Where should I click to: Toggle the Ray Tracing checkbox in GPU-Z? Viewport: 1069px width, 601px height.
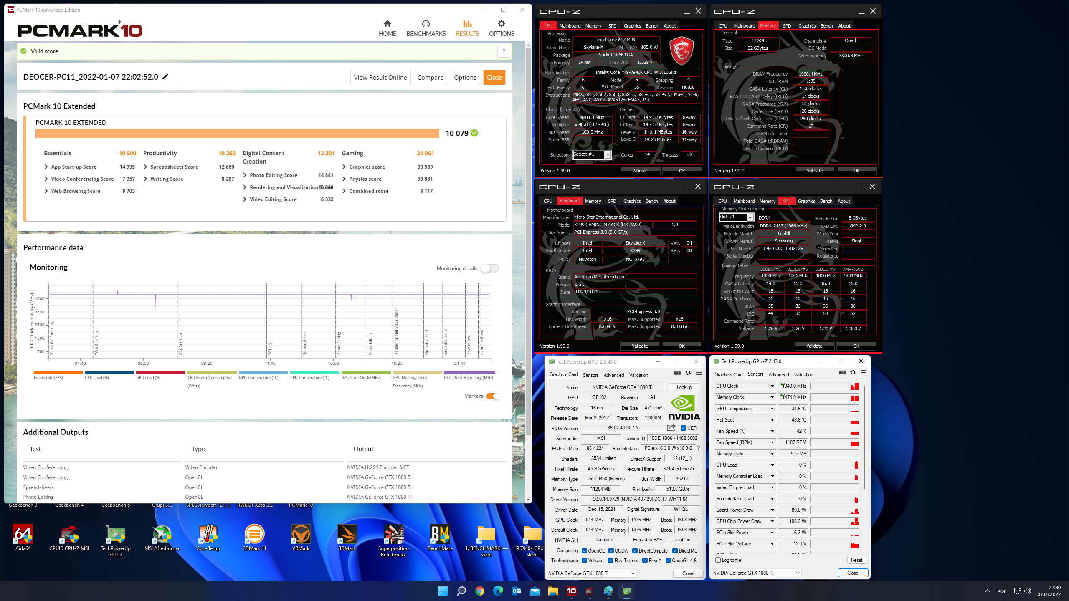[x=610, y=561]
